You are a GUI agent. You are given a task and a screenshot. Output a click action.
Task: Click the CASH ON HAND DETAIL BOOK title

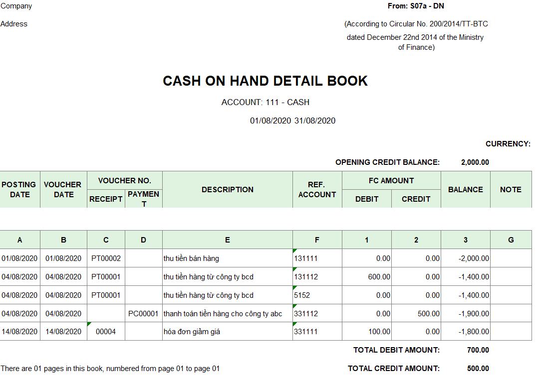point(265,81)
